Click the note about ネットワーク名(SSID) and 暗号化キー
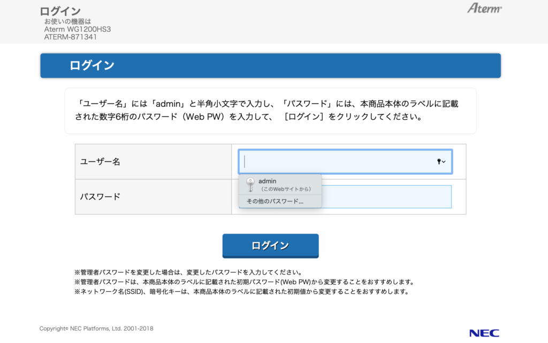 241,292
